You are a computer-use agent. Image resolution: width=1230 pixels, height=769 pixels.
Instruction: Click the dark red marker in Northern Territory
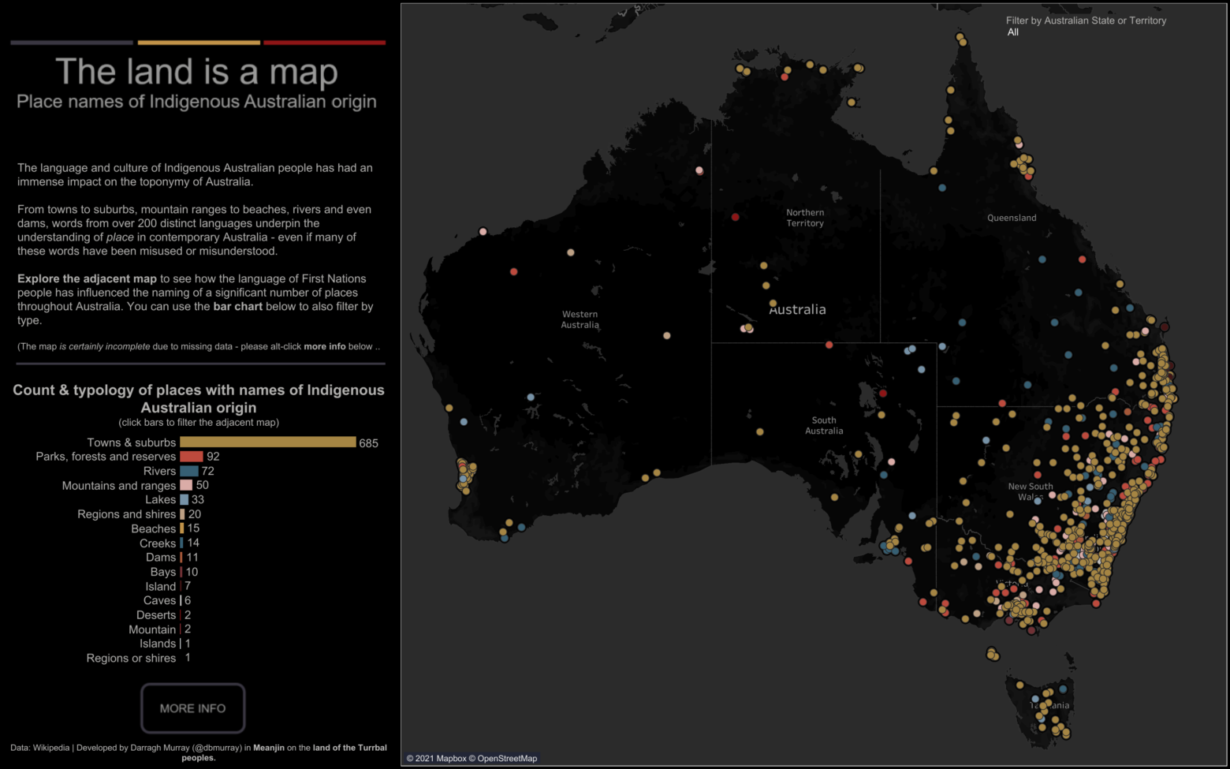coord(735,217)
